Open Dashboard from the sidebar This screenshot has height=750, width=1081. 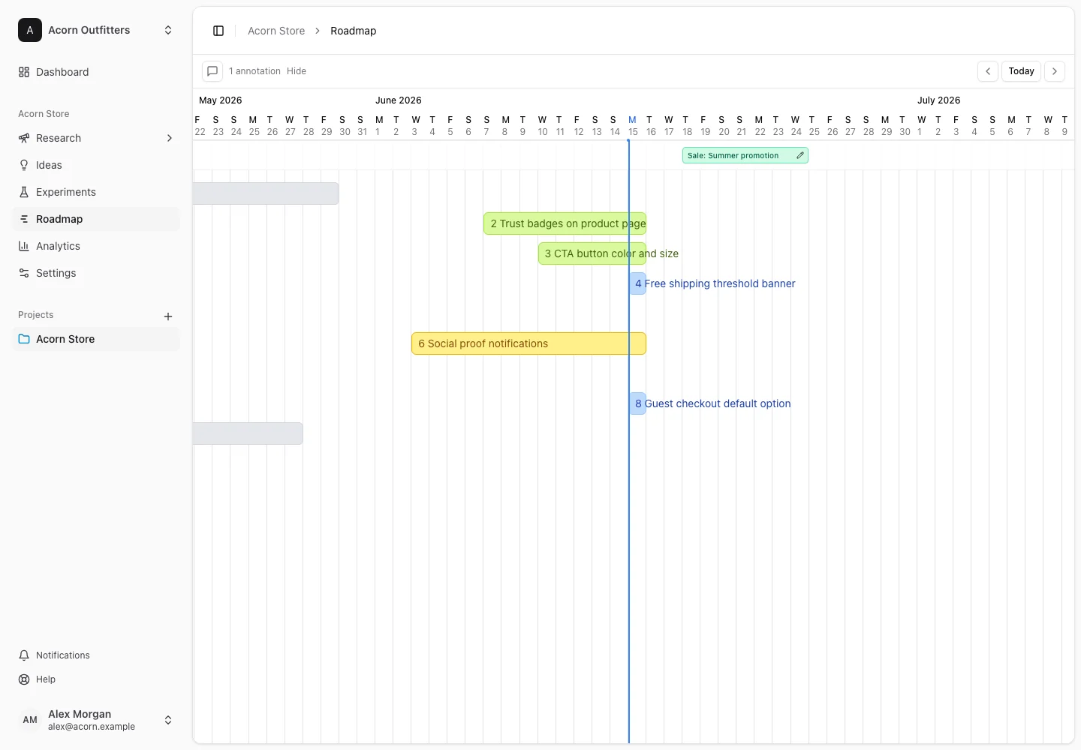pos(96,72)
